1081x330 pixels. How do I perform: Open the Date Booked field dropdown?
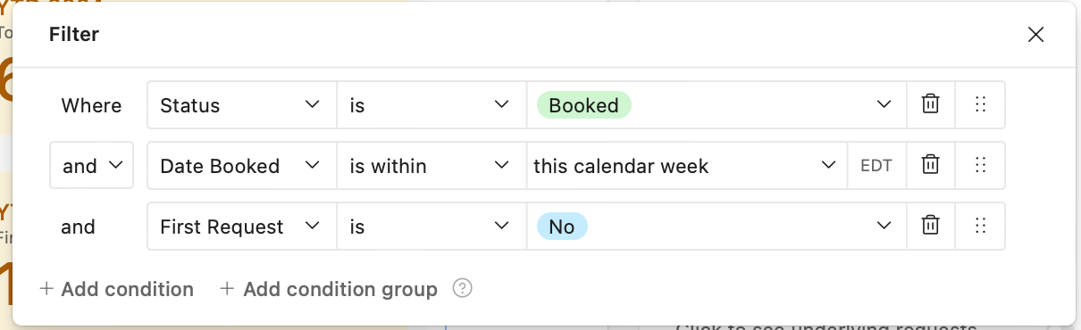pos(241,166)
